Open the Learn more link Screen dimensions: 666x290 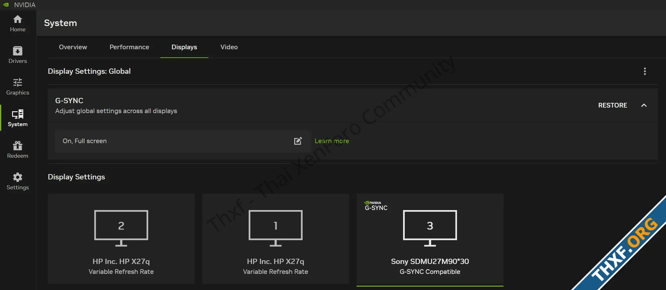click(332, 141)
